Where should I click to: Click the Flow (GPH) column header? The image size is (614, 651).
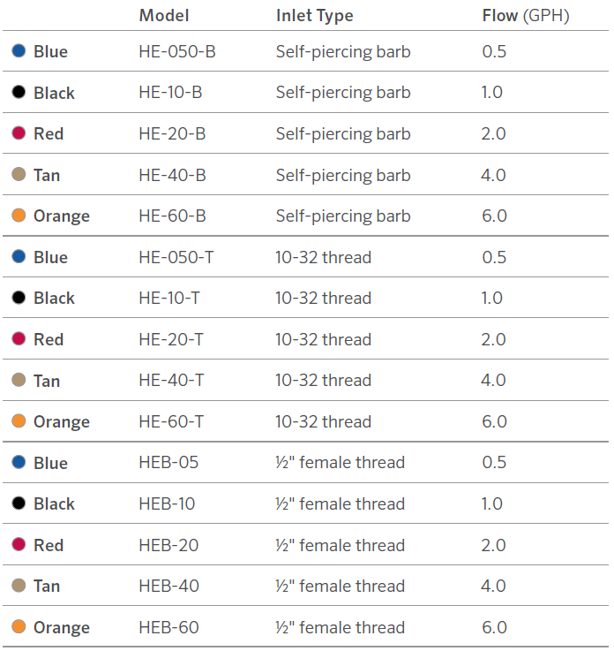tap(525, 16)
